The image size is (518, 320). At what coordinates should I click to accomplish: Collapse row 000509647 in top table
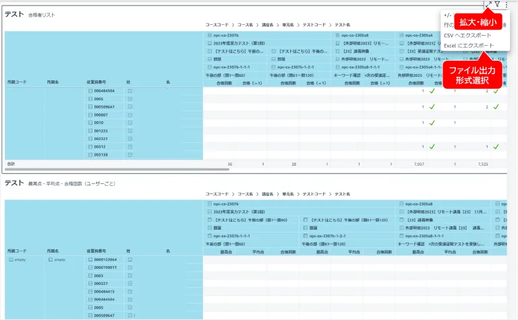click(x=90, y=107)
